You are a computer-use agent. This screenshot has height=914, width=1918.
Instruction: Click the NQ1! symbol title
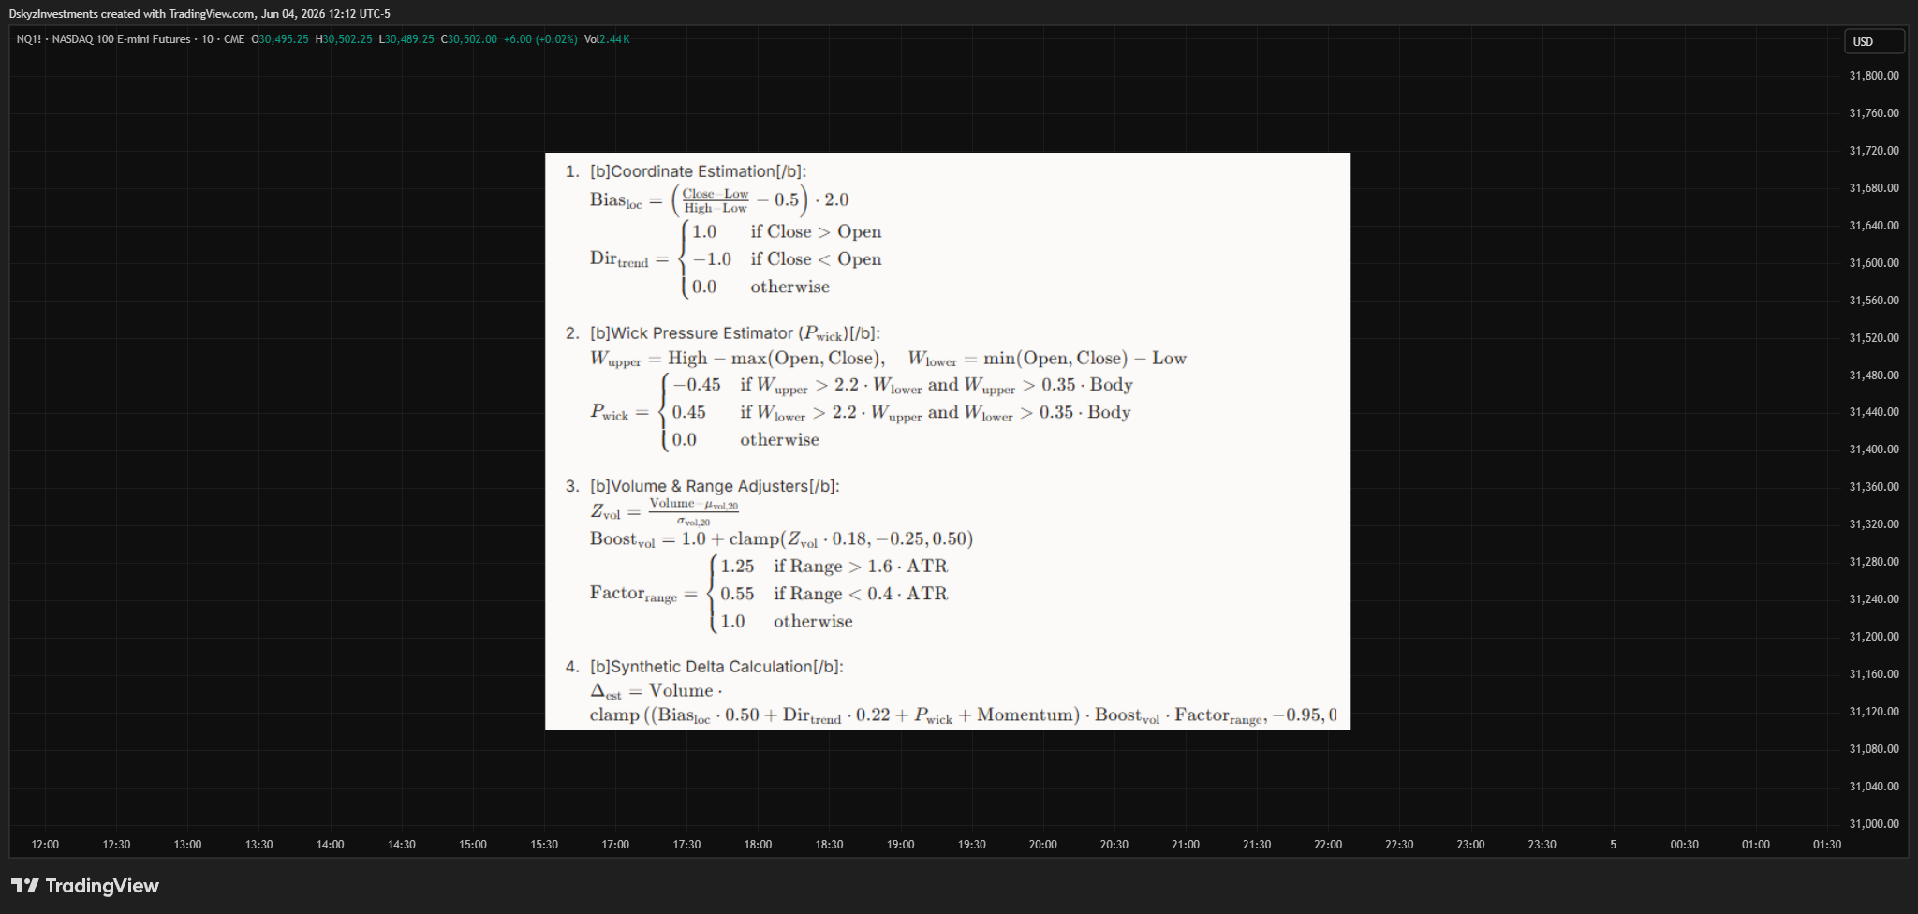pyautogui.click(x=130, y=39)
